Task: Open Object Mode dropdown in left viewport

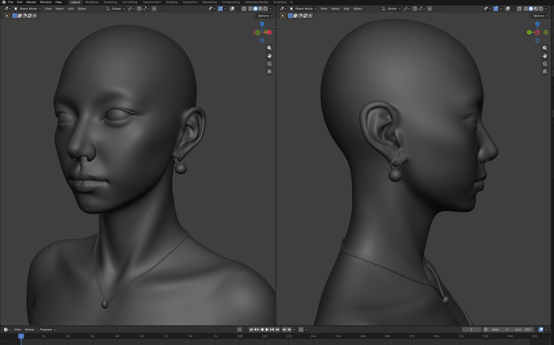Action: point(27,9)
